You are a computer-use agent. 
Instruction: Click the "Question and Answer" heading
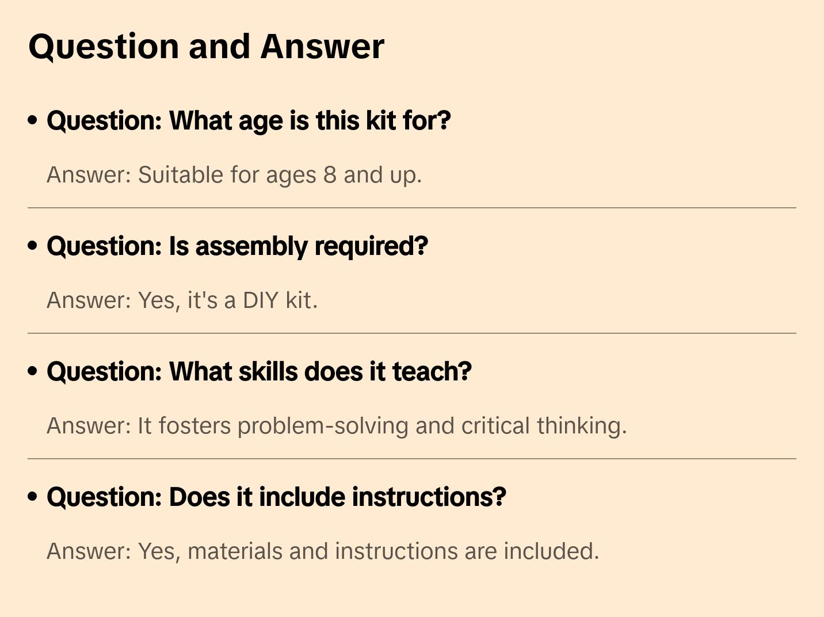[x=206, y=47]
